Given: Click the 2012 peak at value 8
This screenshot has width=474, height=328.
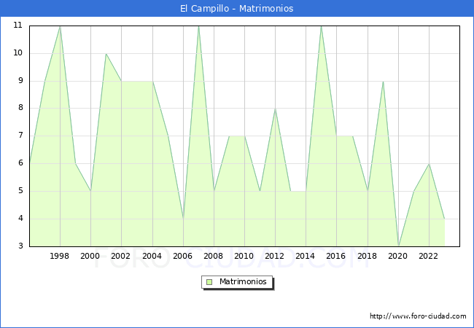Looking at the screenshot, I should 275,109.
